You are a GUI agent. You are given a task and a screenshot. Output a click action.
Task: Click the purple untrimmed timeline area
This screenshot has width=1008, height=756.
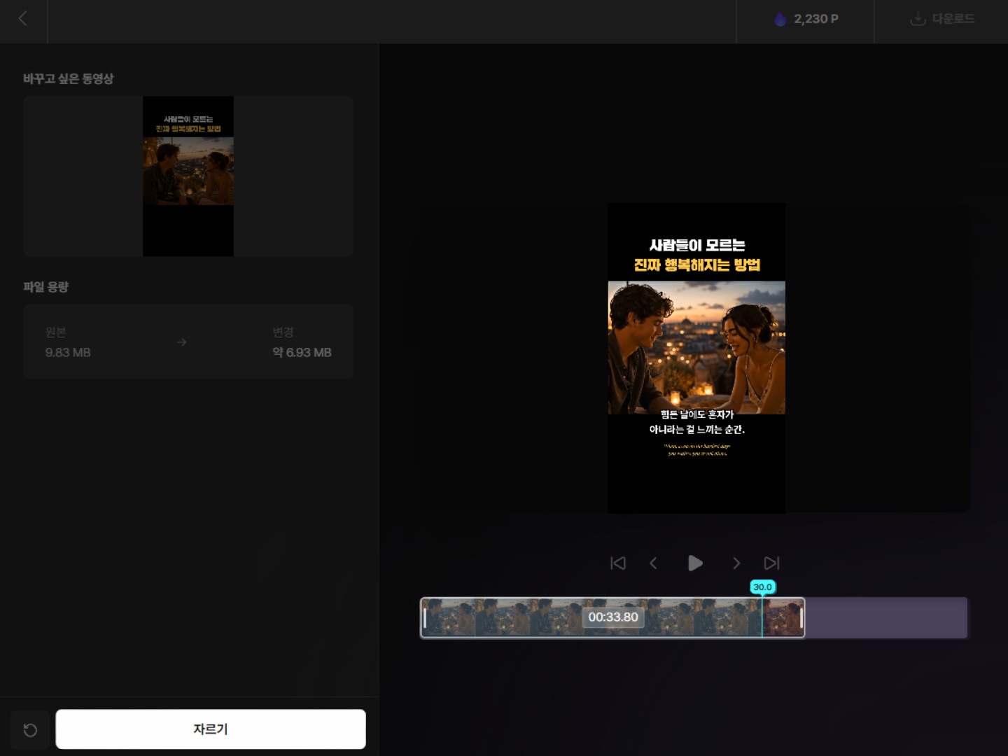coord(886,617)
